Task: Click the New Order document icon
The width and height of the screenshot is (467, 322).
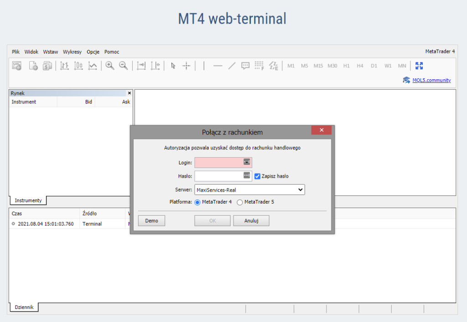Action: coord(33,66)
